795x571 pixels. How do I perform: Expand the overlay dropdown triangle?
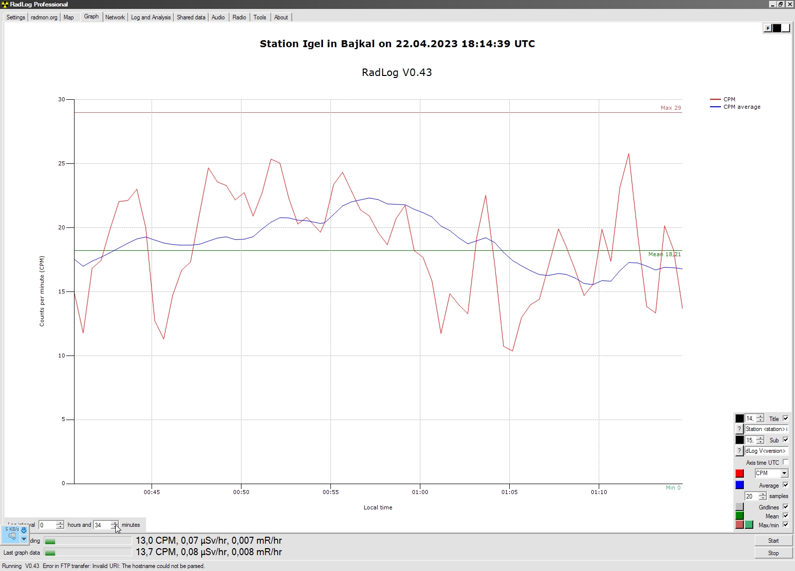[23, 539]
